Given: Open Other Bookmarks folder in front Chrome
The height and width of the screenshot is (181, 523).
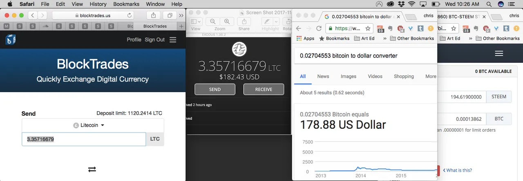Looking at the screenshot, I should [x=412, y=38].
